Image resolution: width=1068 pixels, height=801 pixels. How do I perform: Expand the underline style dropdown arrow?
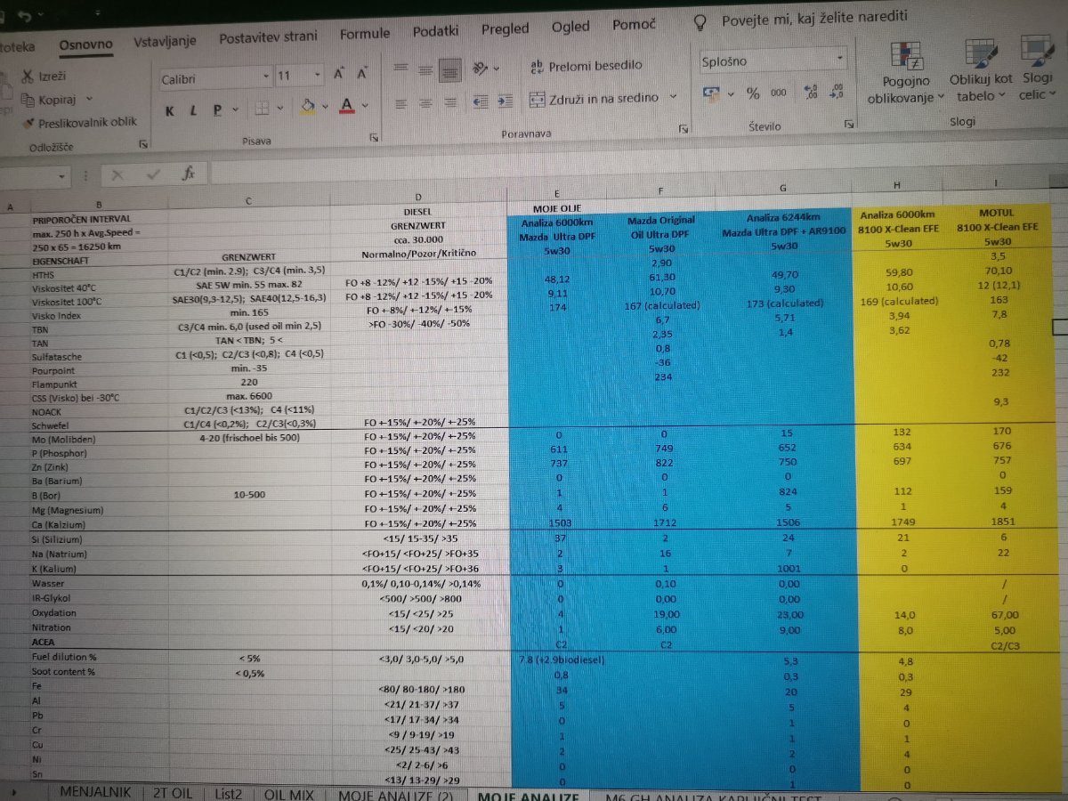tap(235, 109)
